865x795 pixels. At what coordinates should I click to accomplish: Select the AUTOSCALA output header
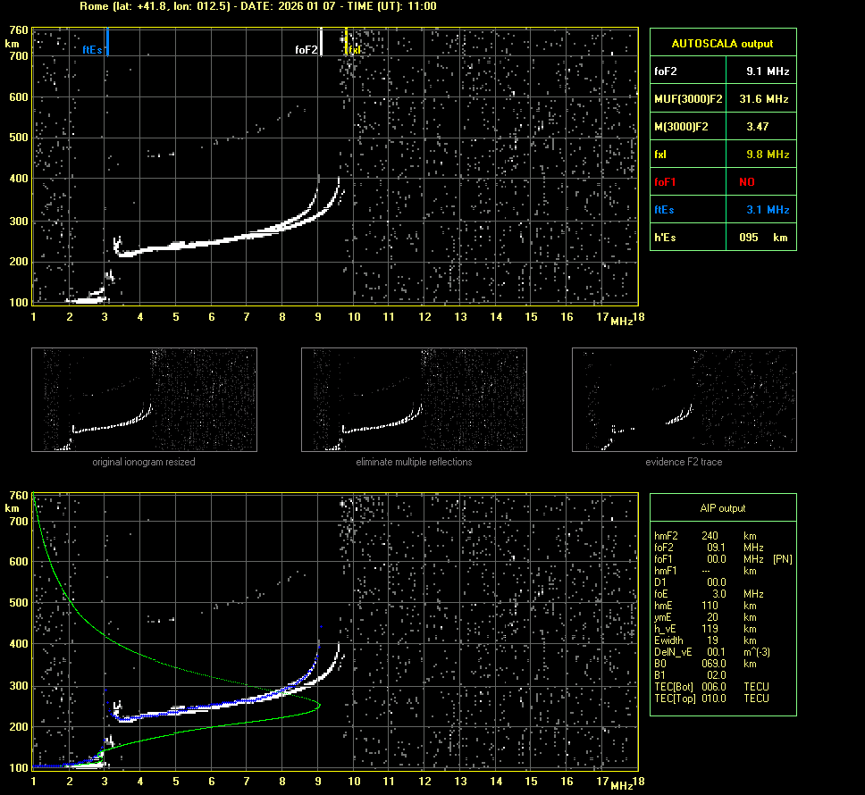722,44
